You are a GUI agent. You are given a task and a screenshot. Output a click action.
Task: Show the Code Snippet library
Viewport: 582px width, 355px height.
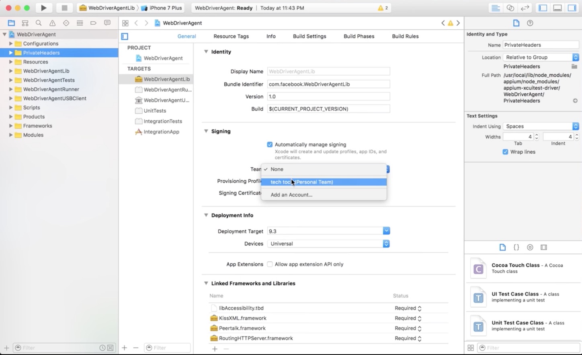(516, 248)
